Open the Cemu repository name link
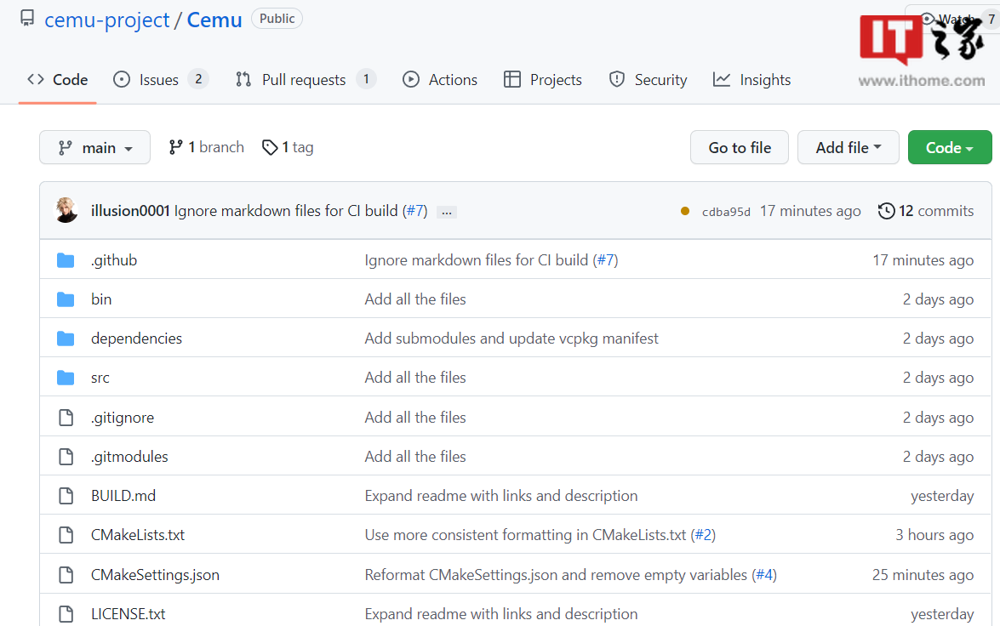The height and width of the screenshot is (626, 1000). coord(214,20)
